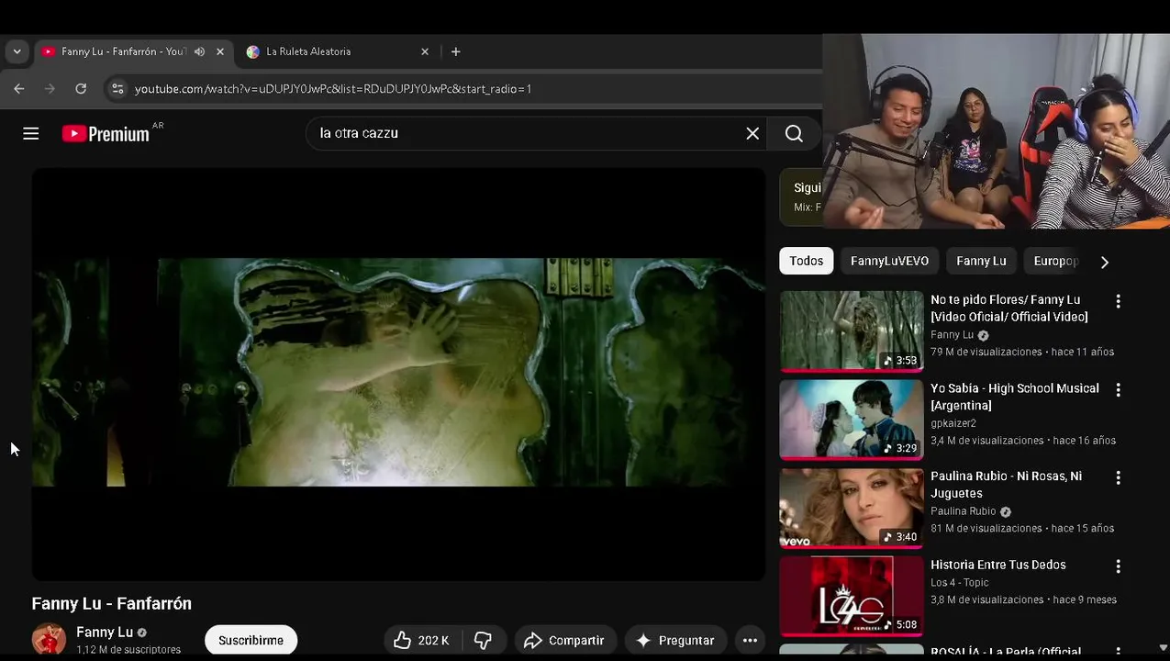Open Fanny Lu channel name link
Viewport: 1170px width, 661px height.
(x=105, y=633)
